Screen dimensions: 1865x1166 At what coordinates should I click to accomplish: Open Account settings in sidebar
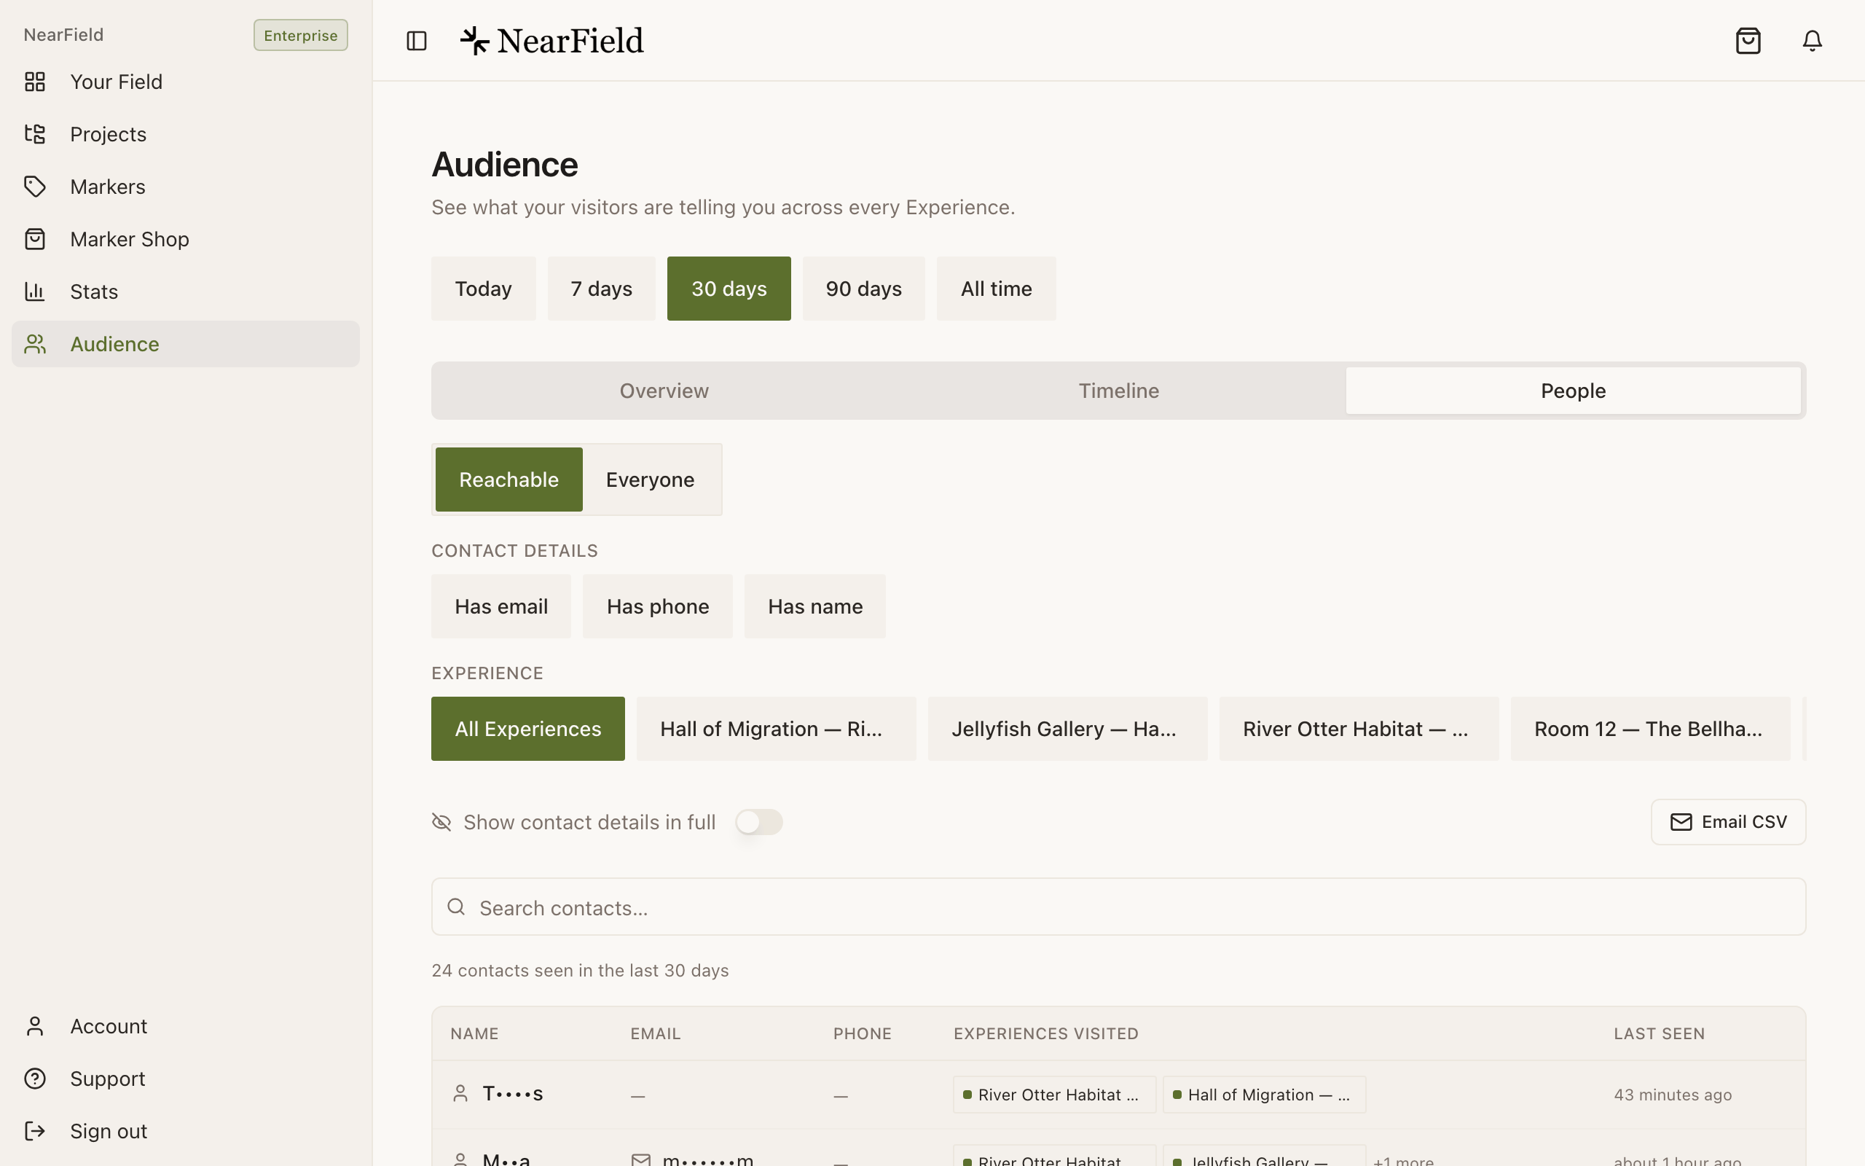pyautogui.click(x=186, y=1025)
